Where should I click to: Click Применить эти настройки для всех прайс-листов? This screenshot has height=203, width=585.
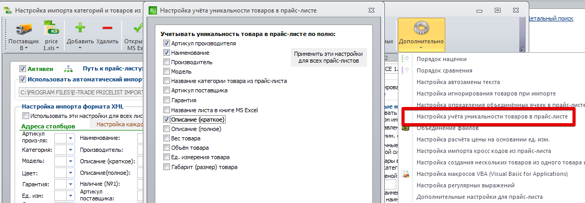pos(328,57)
